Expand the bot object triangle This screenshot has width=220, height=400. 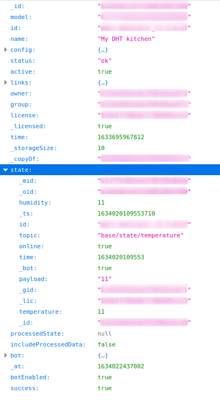tap(5, 355)
